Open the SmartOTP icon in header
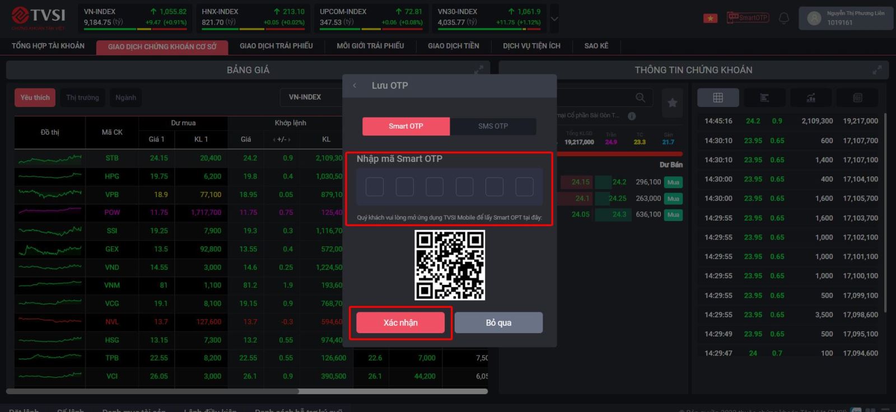This screenshot has width=896, height=412. click(748, 18)
